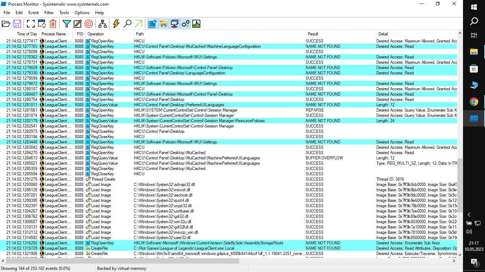The image size is (485, 272).
Task: Toggle Show Process and Thread Activity
Action: click(185, 24)
